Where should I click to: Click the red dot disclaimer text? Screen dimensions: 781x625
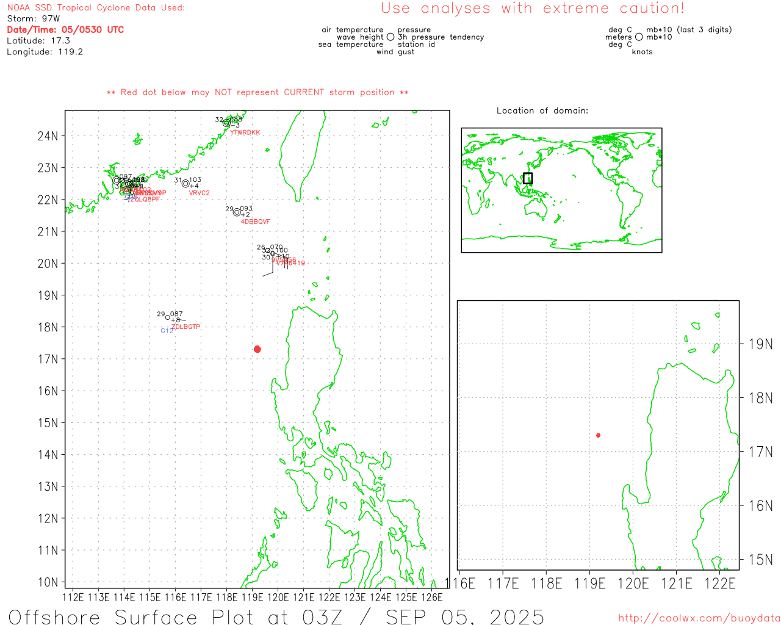pos(257,92)
